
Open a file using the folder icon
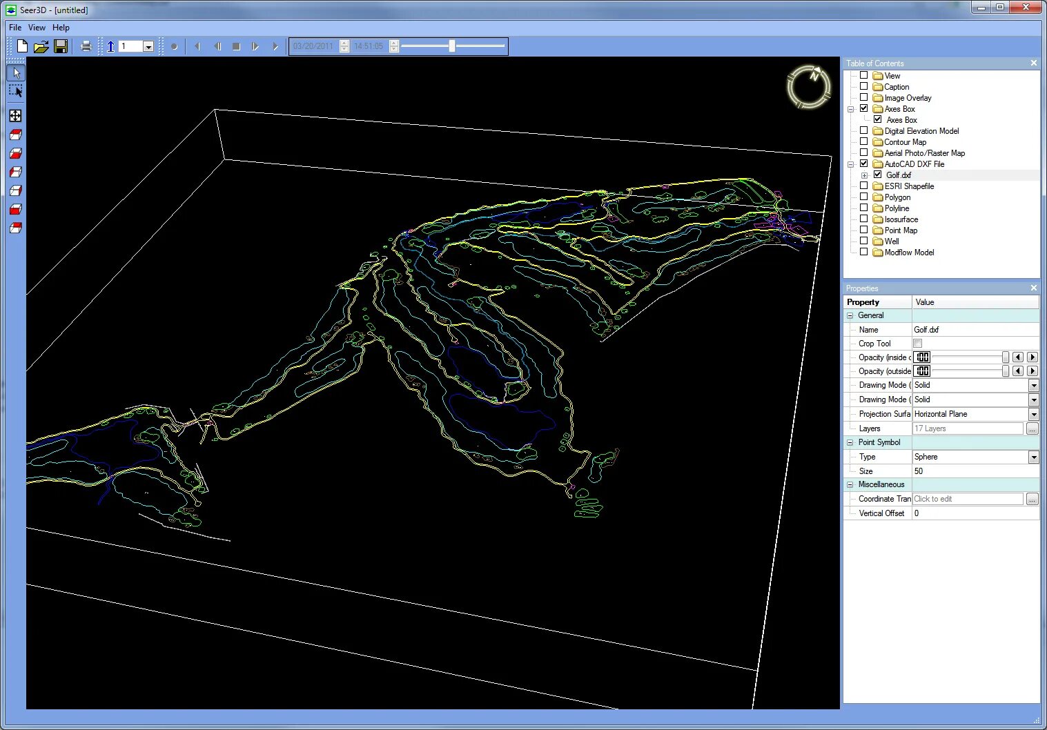click(41, 46)
